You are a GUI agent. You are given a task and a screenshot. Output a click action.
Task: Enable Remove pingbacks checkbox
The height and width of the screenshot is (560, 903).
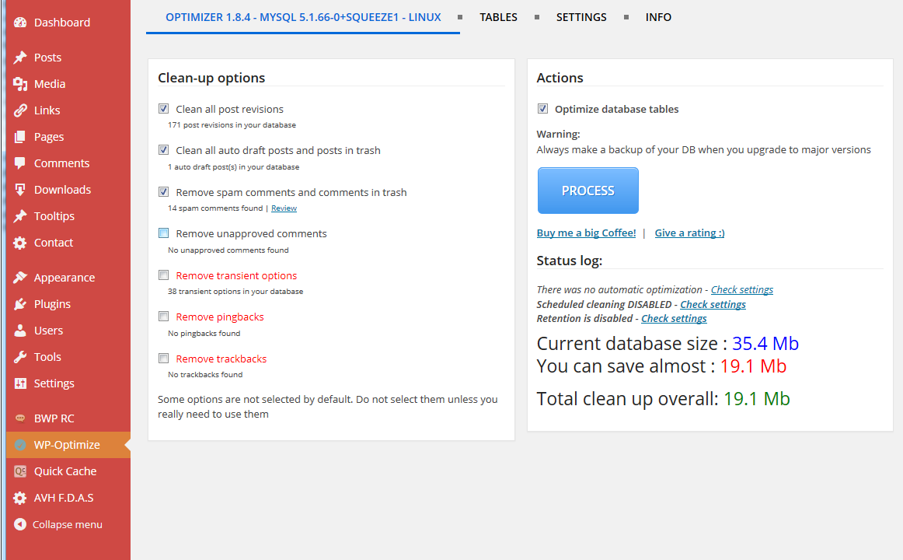[163, 317]
